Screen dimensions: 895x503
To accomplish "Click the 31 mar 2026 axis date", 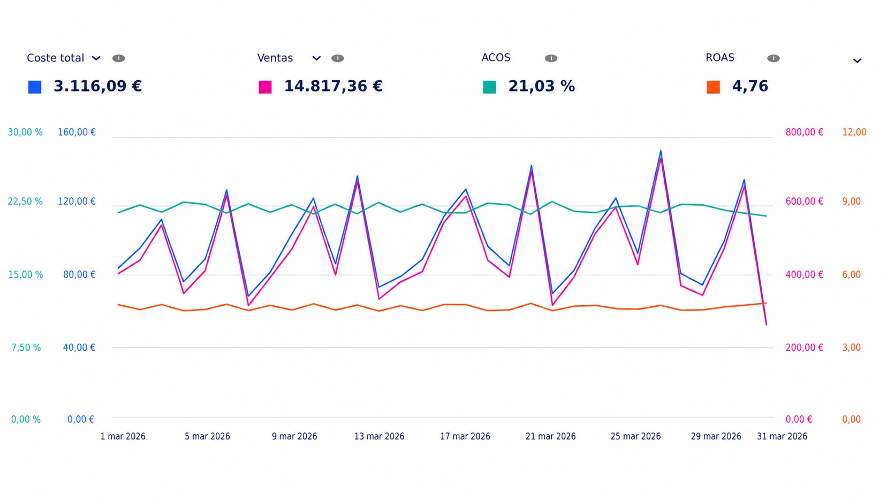I will (782, 436).
